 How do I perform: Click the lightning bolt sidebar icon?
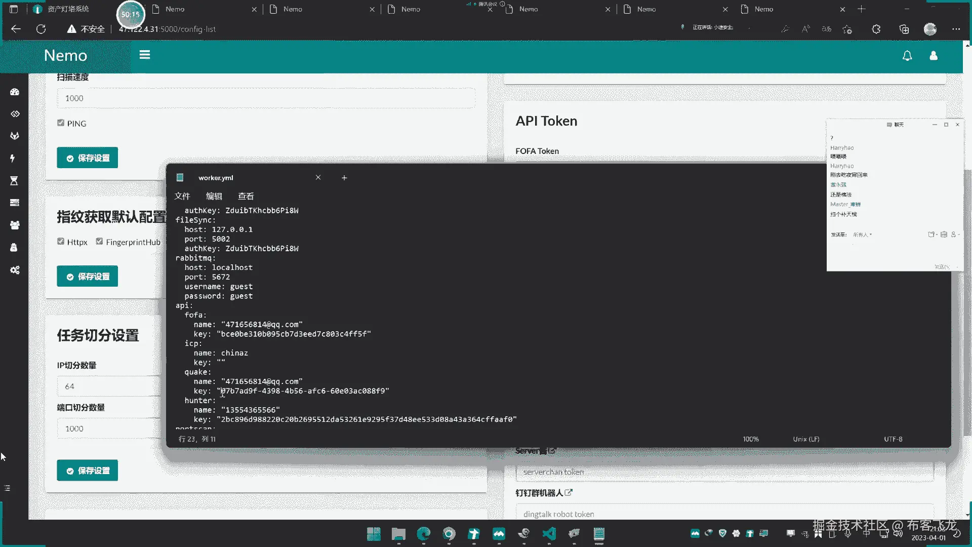13,159
